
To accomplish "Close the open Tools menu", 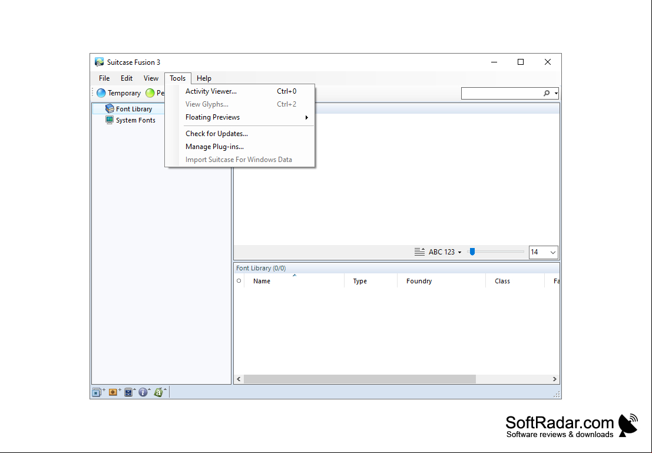I will 177,78.
